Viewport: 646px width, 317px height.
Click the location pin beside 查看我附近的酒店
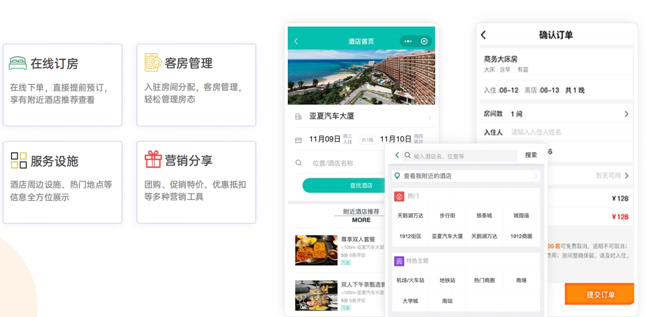click(x=397, y=176)
